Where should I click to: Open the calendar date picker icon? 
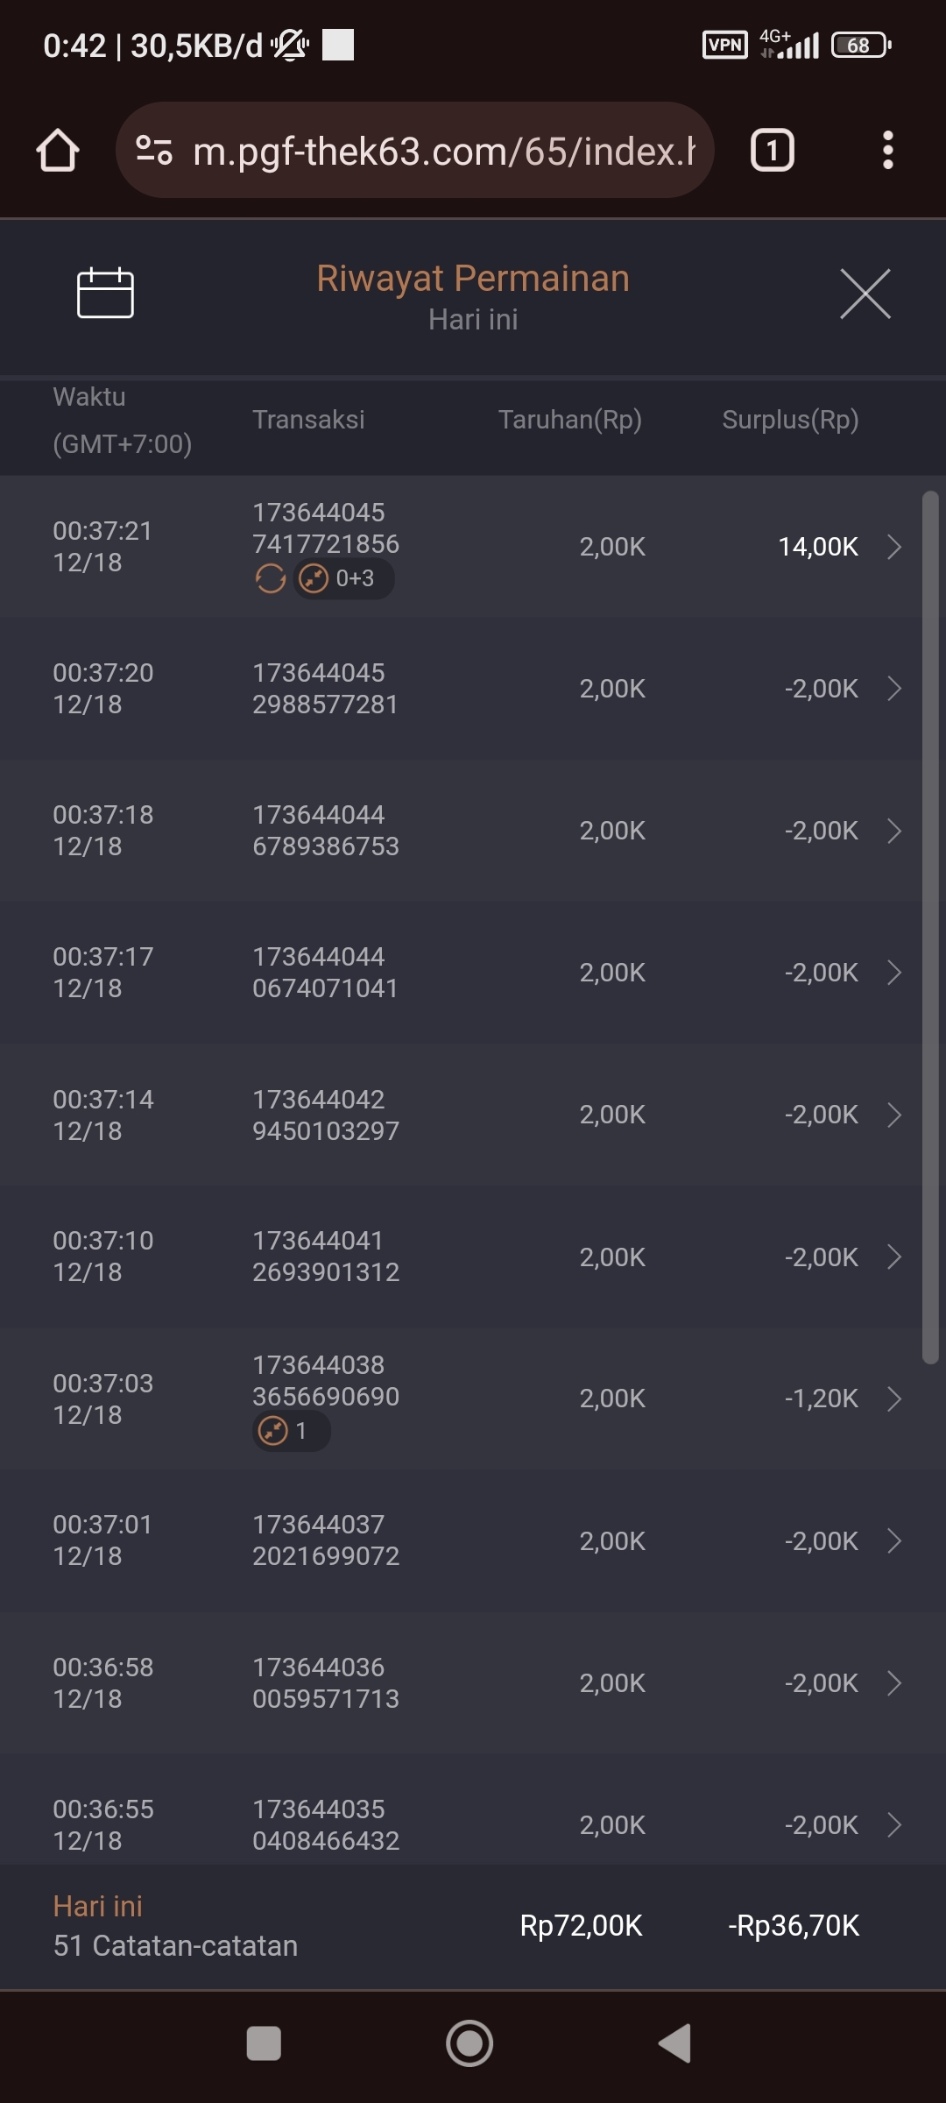(x=105, y=293)
